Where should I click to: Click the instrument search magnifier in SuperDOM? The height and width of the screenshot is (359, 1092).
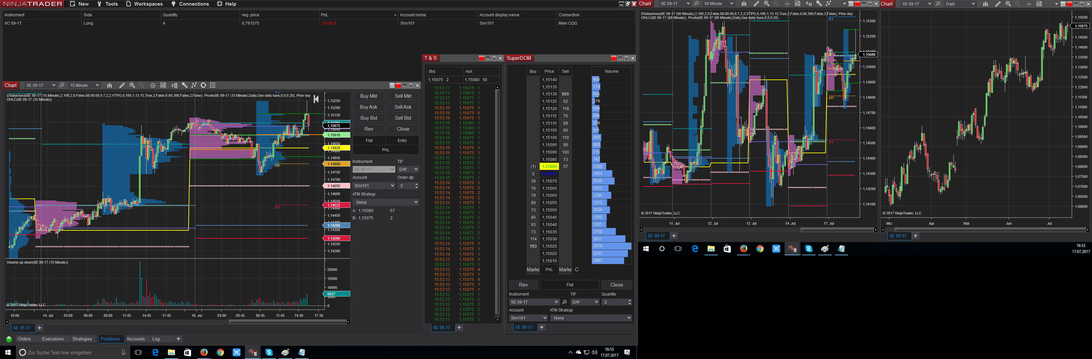[564, 302]
